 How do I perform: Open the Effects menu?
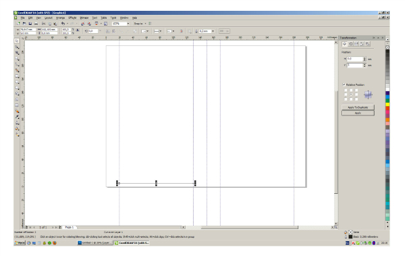[x=72, y=18]
